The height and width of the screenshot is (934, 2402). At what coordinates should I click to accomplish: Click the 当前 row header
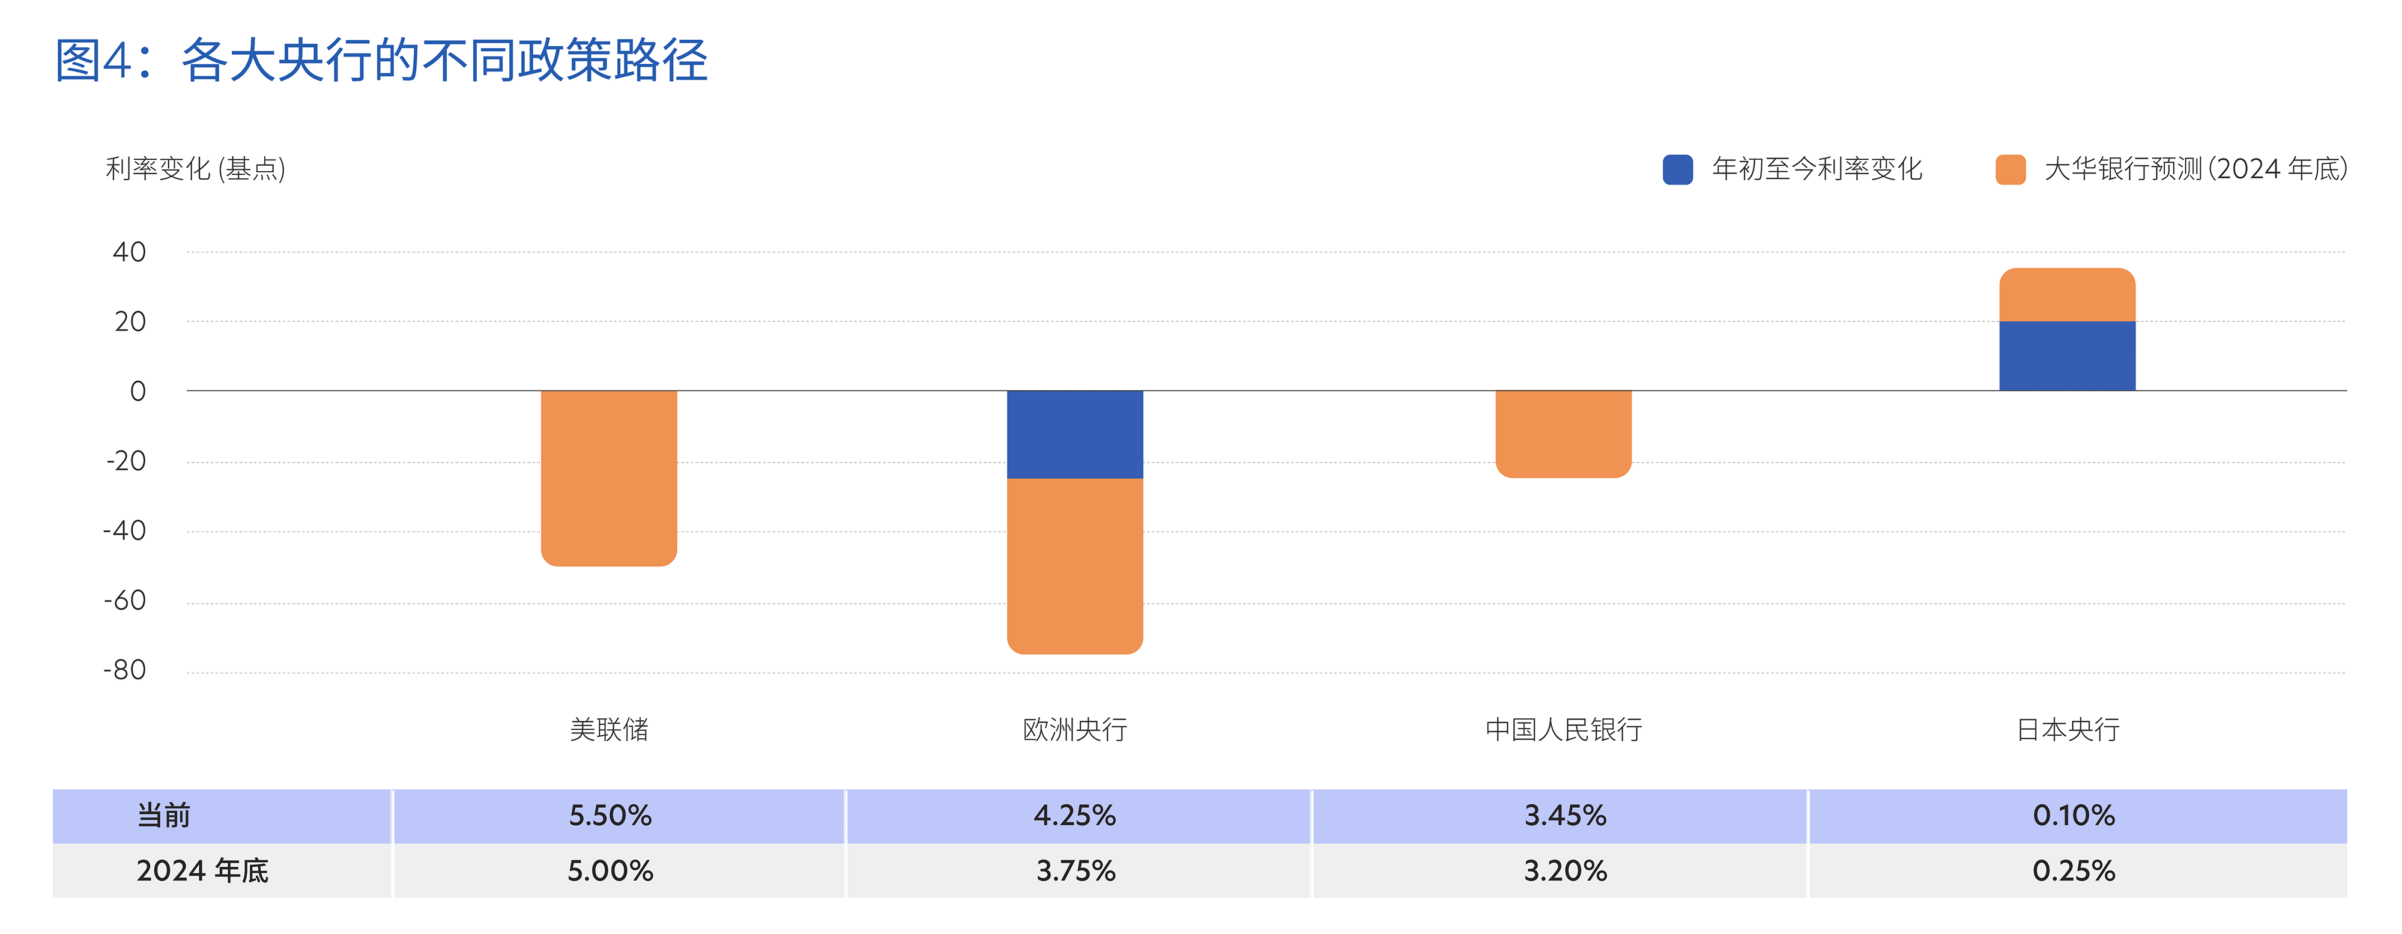[164, 816]
